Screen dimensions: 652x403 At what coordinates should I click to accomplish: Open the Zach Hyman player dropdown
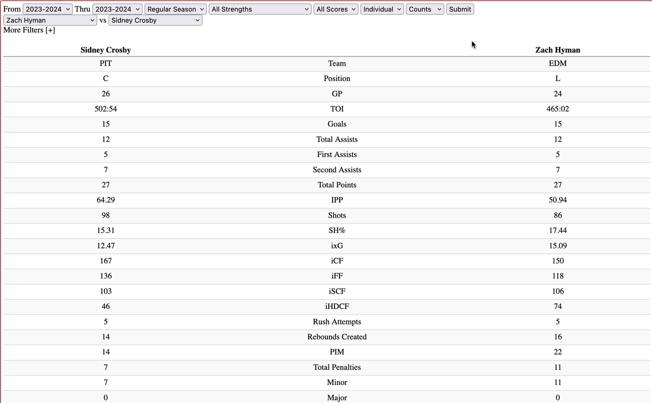50,20
